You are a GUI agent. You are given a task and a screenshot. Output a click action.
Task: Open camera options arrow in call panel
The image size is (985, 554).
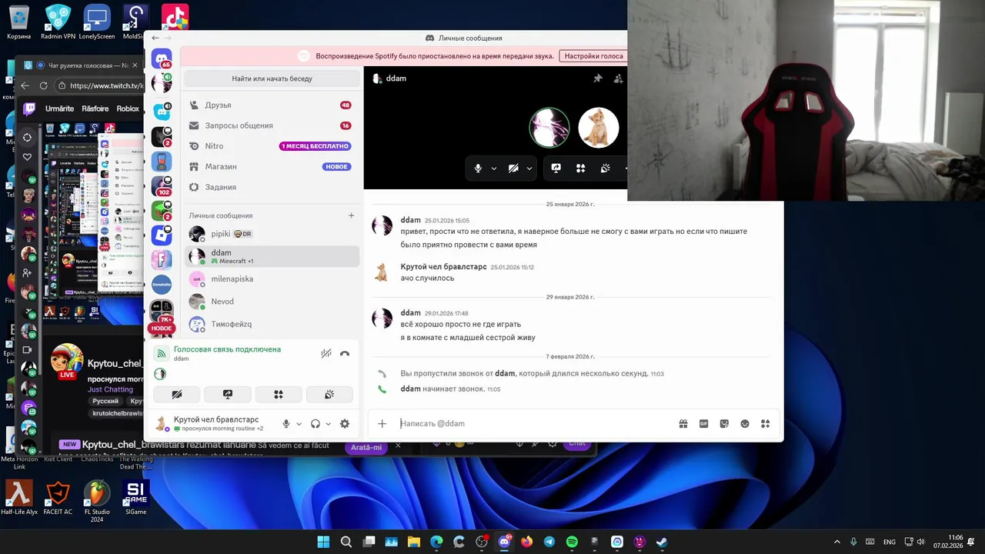point(529,169)
